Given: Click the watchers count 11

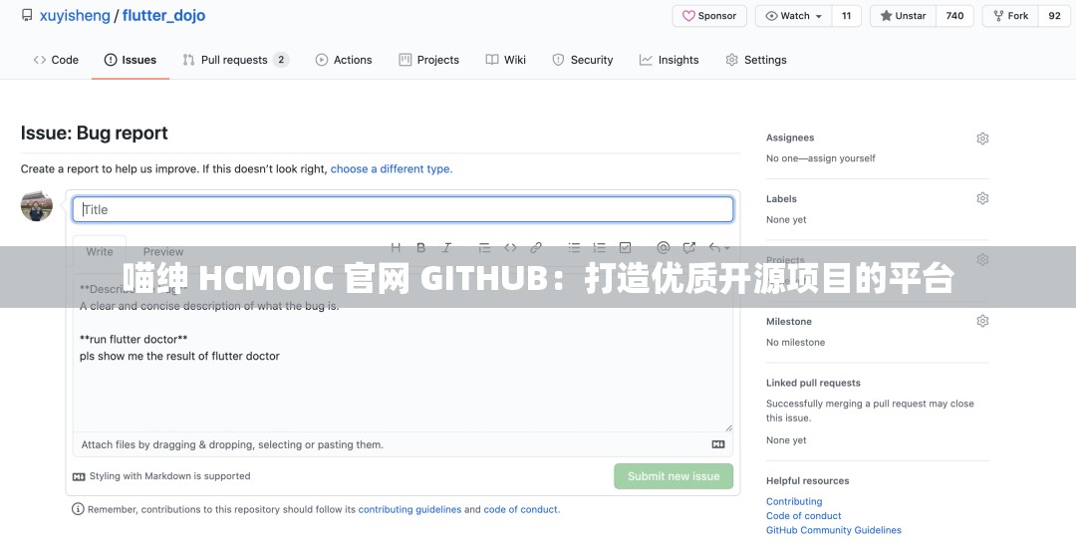Looking at the screenshot, I should (x=846, y=16).
